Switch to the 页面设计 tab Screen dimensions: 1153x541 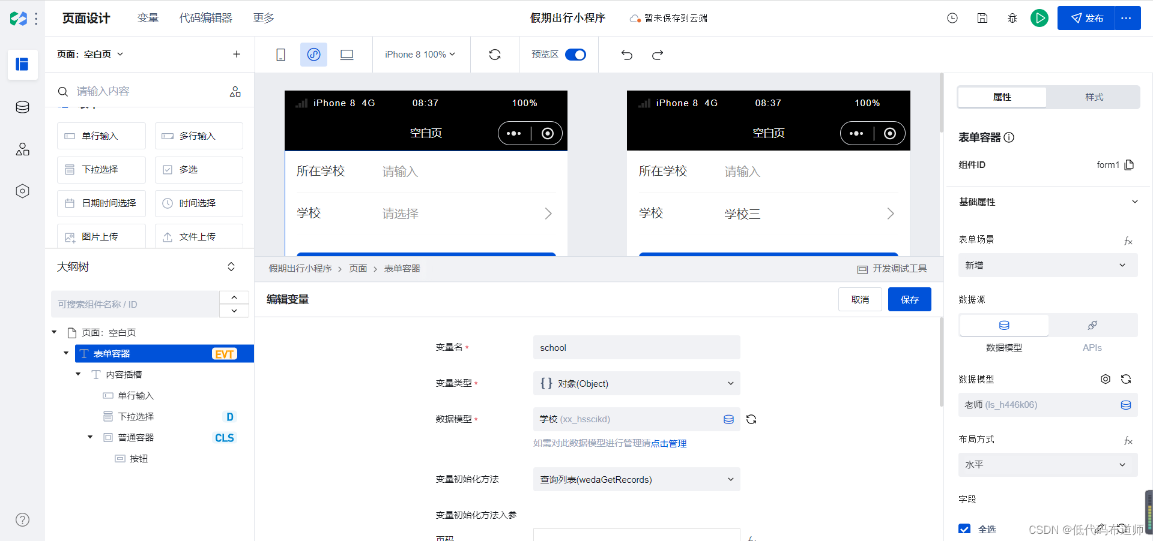click(x=86, y=18)
